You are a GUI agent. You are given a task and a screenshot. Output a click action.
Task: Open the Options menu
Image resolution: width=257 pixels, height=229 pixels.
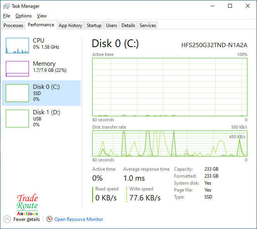pos(24,16)
